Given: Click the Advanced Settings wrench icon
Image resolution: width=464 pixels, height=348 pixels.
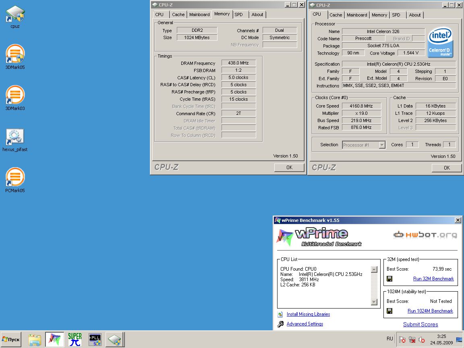Looking at the screenshot, I should coord(280,324).
